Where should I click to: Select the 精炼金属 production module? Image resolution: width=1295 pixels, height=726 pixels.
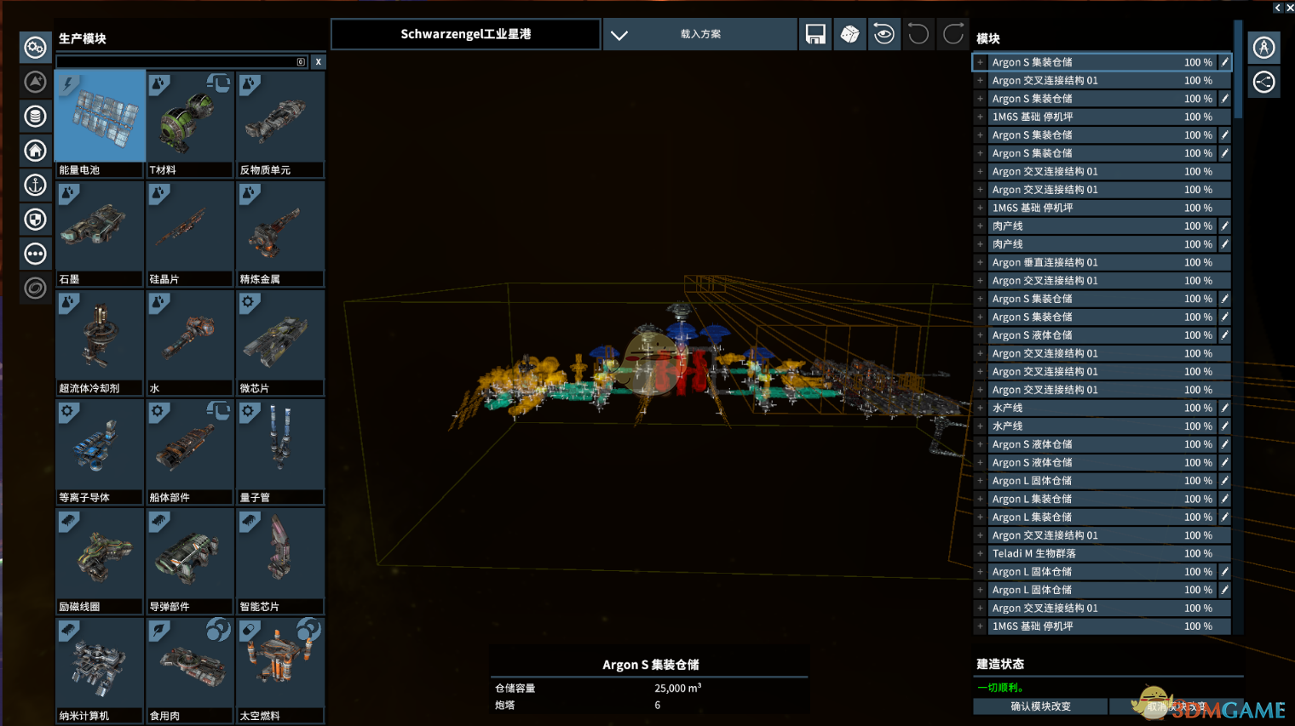coord(279,233)
